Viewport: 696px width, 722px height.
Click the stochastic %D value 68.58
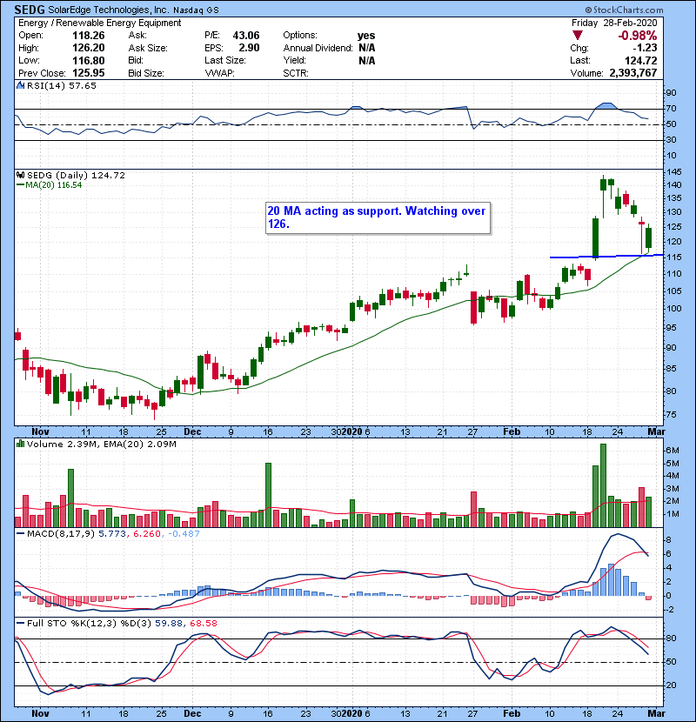[x=203, y=624]
